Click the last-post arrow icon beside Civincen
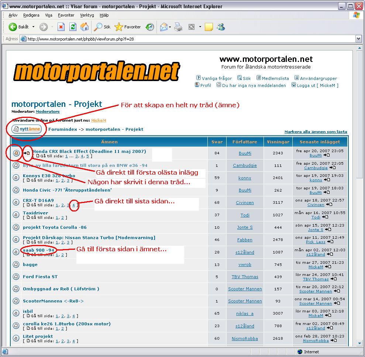Image resolution: width=365 pixels, height=357 pixels. [329, 204]
